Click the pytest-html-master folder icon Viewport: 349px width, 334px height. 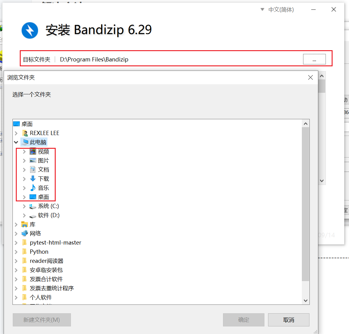[24, 242]
